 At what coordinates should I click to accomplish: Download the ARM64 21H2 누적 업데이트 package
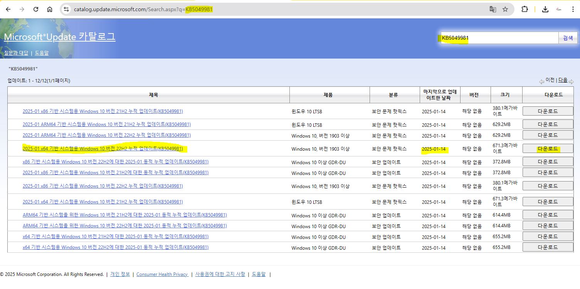548,124
